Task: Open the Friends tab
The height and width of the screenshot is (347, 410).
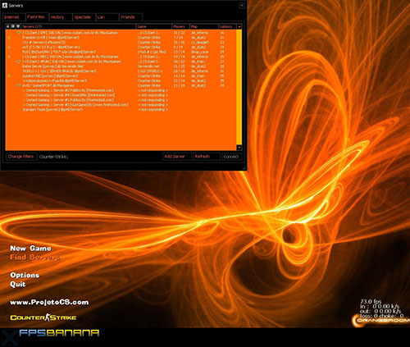Action: (130, 17)
